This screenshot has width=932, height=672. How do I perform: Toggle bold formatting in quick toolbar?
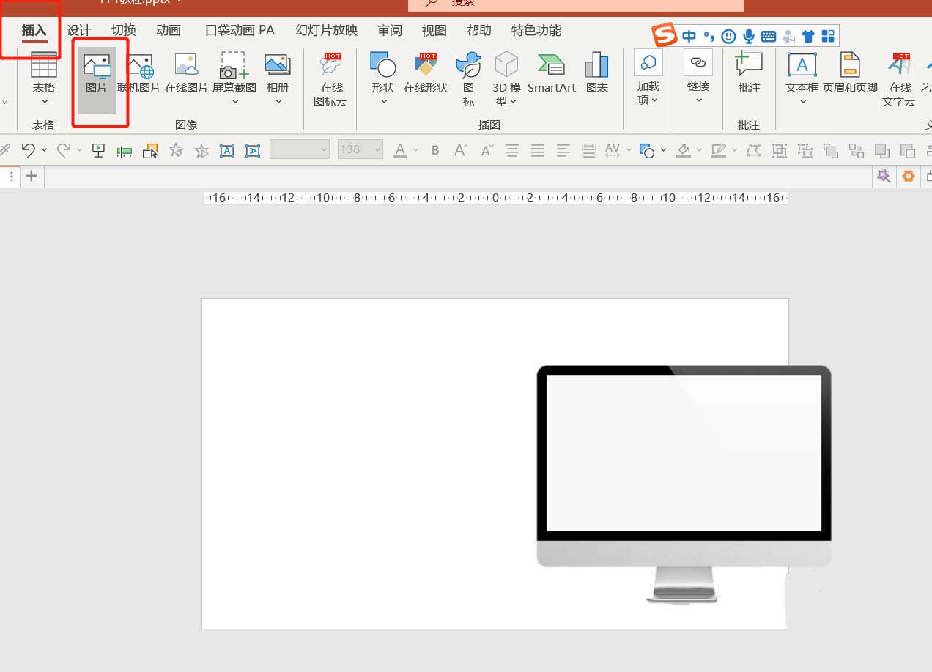(435, 150)
